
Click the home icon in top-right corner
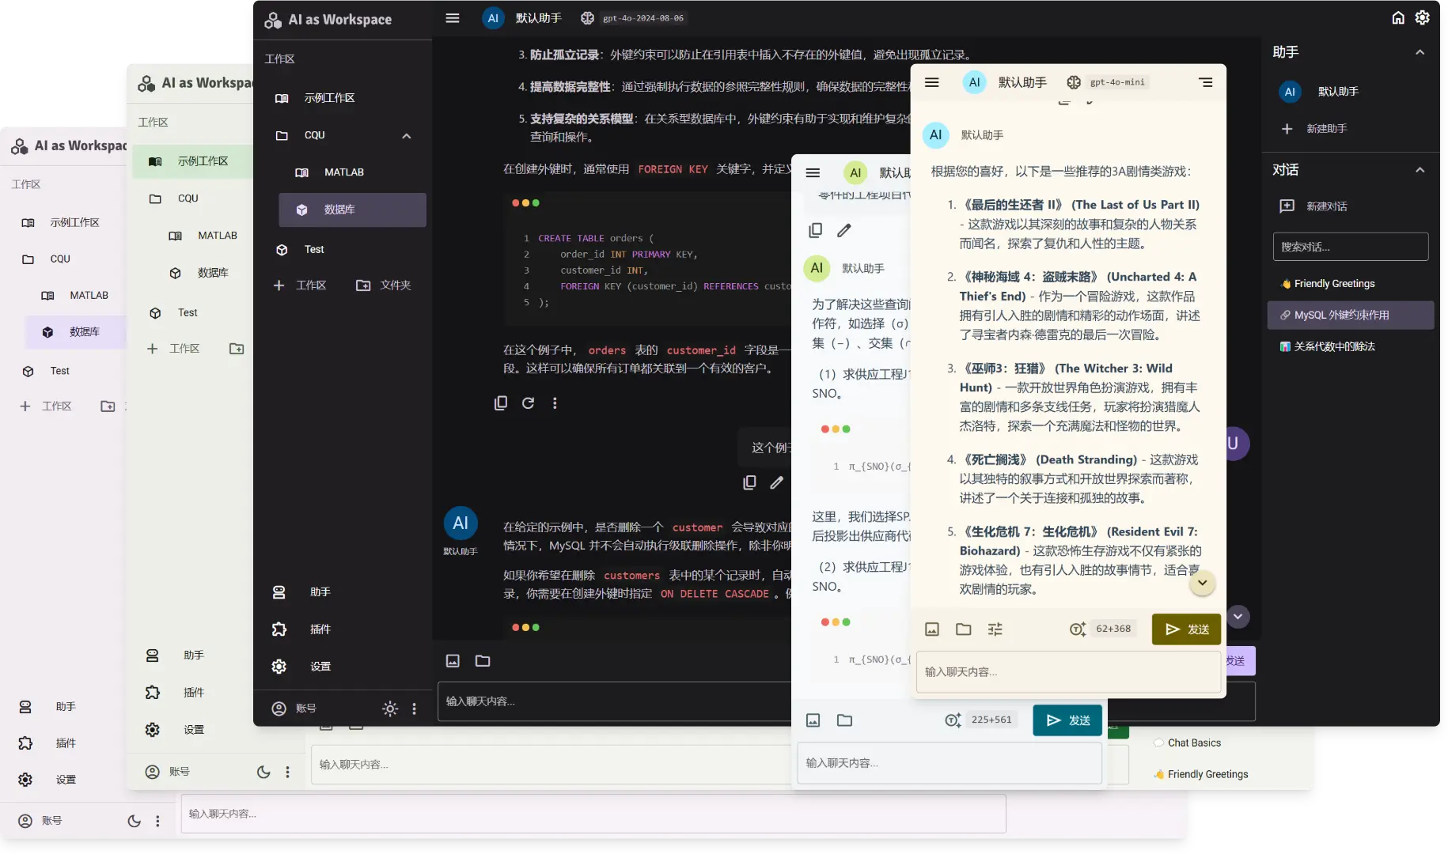pyautogui.click(x=1398, y=17)
